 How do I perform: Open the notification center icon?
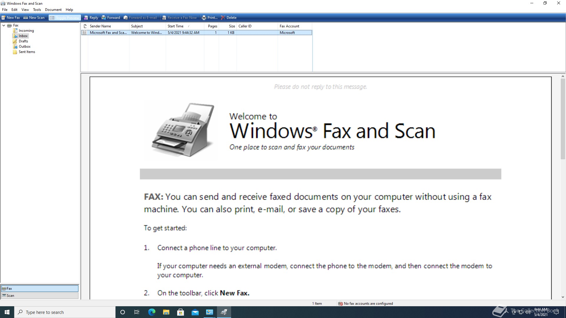point(556,312)
